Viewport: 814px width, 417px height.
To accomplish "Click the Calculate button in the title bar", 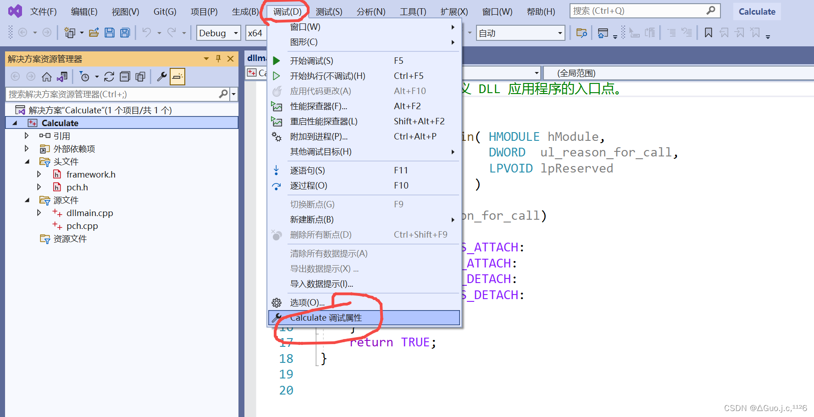I will (x=757, y=11).
